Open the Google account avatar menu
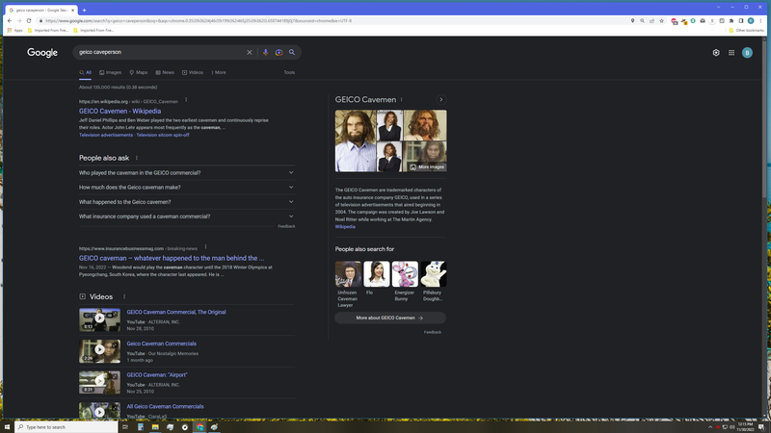771x433 pixels. [747, 53]
